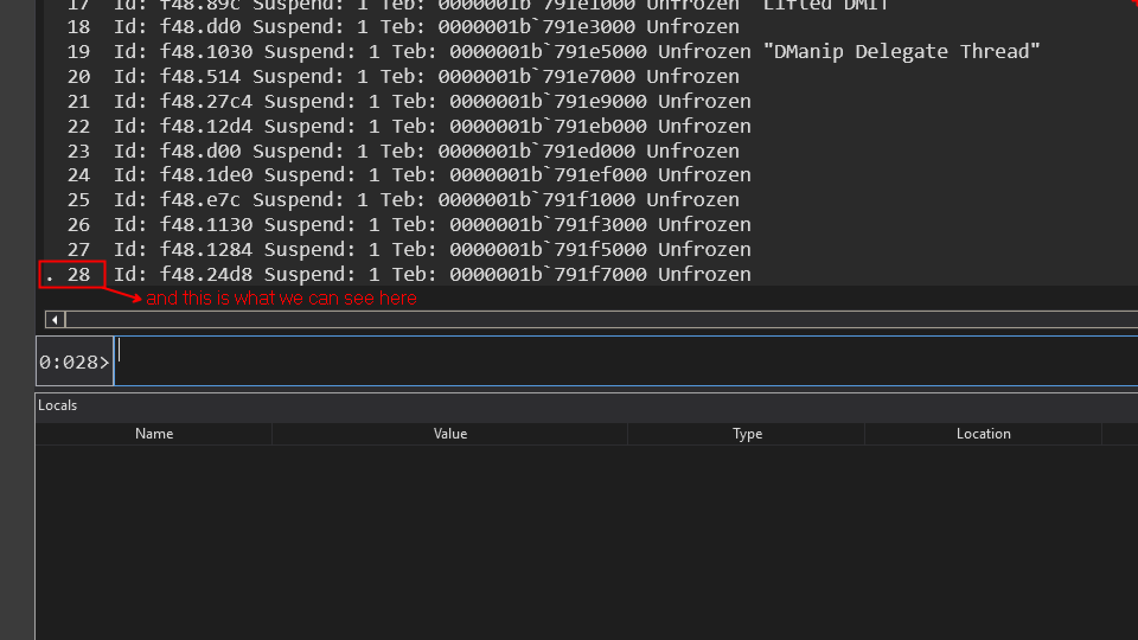This screenshot has height=640, width=1138.
Task: Click Teb address of thread 22
Action: [548, 126]
